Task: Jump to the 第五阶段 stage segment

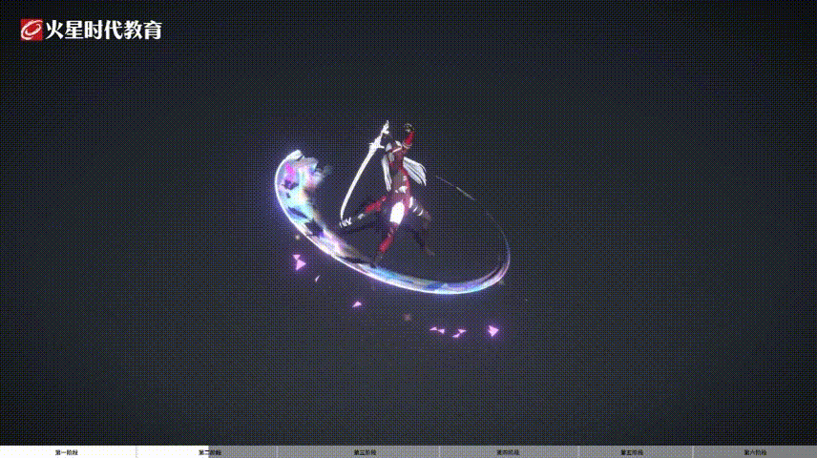Action: (636, 451)
